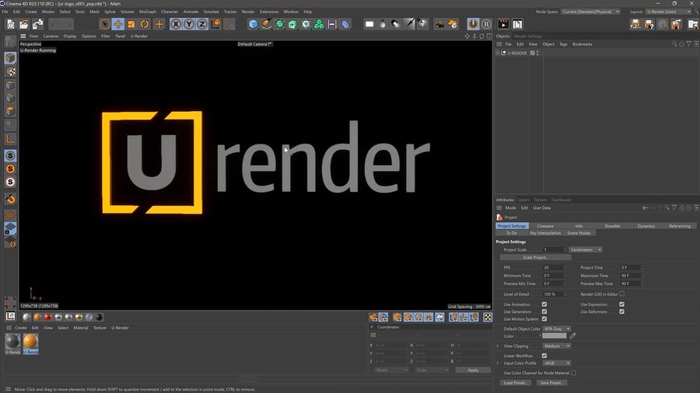Click the MoGraph Cloner green spheres icon
The height and width of the screenshot is (393, 700).
319,24
